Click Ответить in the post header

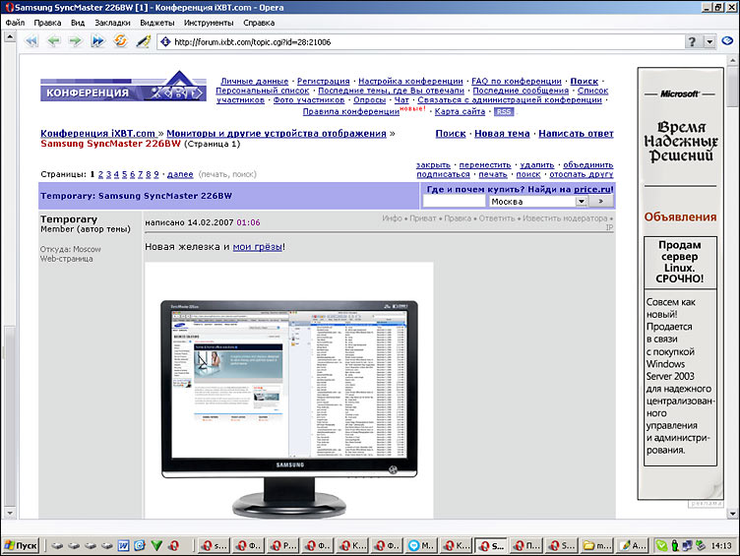[x=497, y=218]
